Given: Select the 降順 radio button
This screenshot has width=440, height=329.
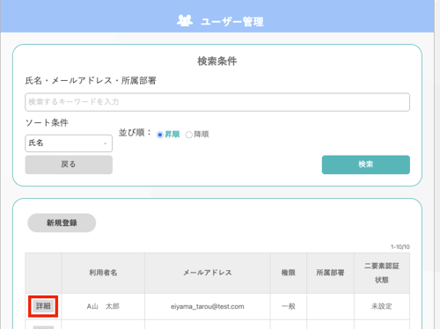Looking at the screenshot, I should point(189,135).
